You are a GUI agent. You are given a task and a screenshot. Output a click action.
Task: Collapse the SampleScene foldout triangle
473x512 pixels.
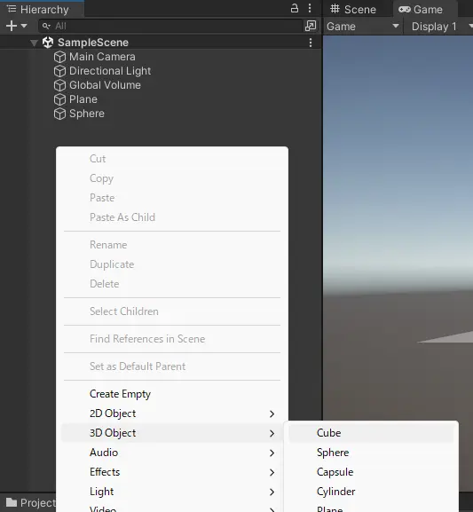pyautogui.click(x=34, y=43)
